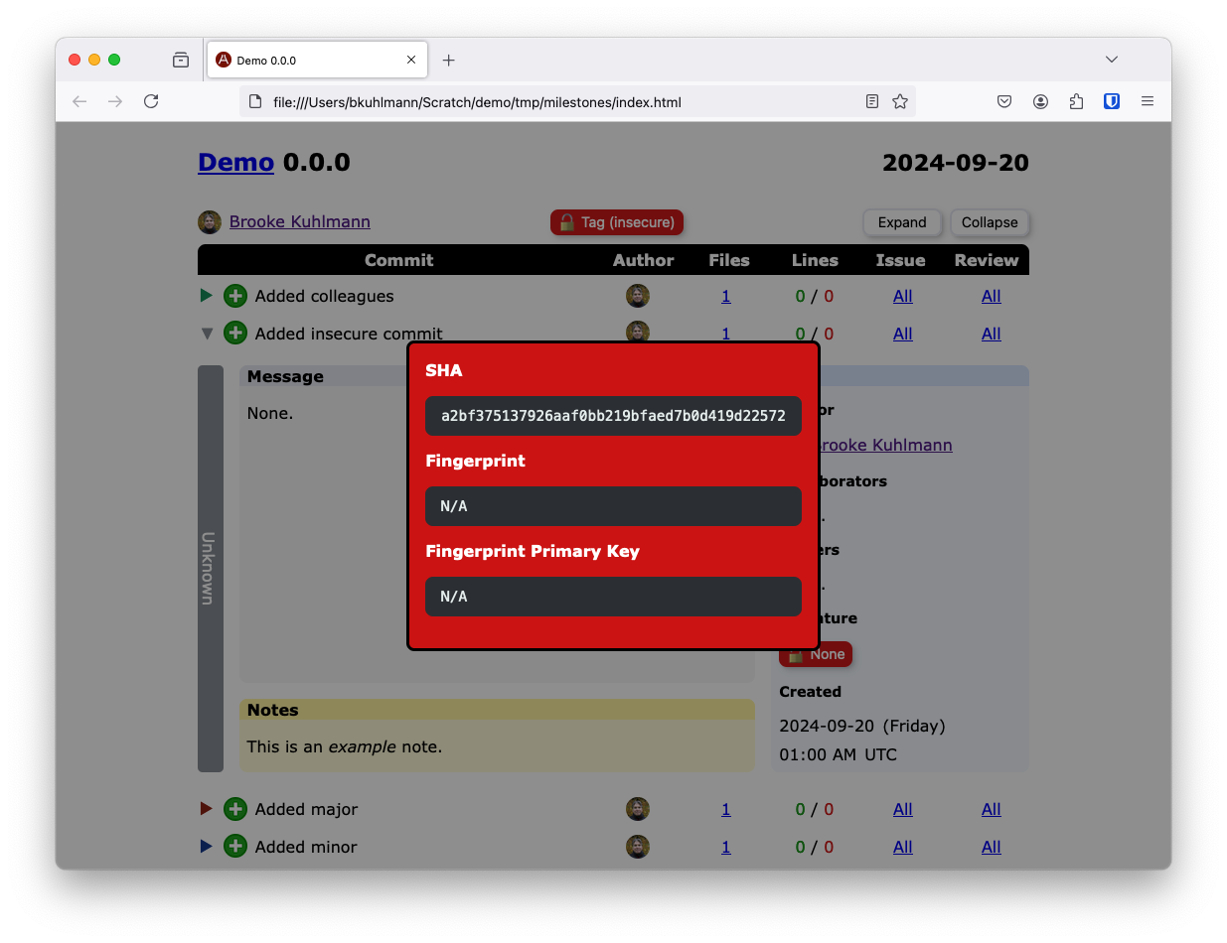Click author avatar in Added colleagues row

638,296
